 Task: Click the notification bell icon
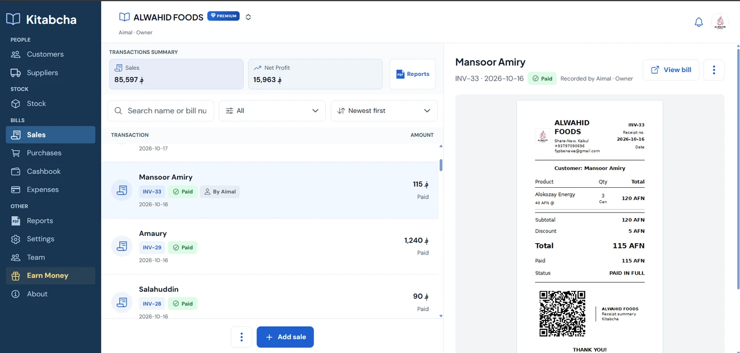click(698, 22)
